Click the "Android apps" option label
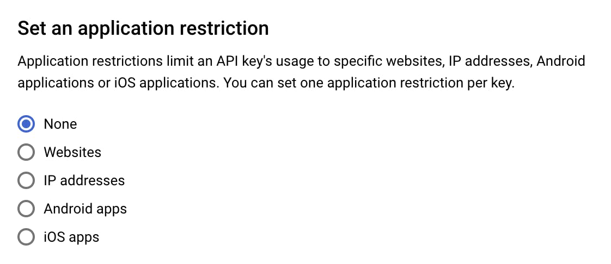Image resolution: width=611 pixels, height=264 pixels. 85,209
